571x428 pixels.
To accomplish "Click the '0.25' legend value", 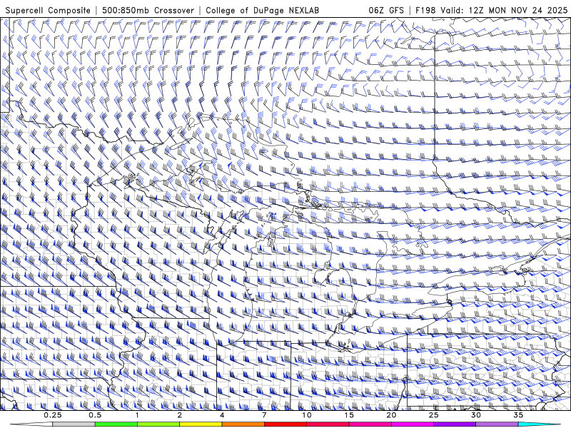I will coord(53,415).
